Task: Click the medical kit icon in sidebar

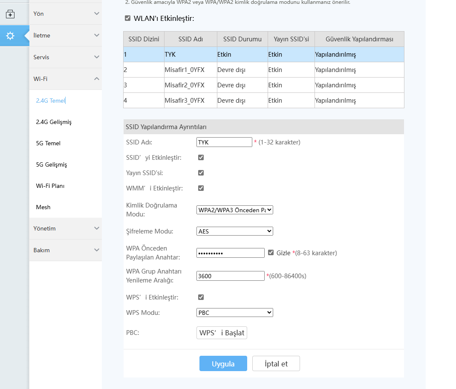Action: click(10, 14)
